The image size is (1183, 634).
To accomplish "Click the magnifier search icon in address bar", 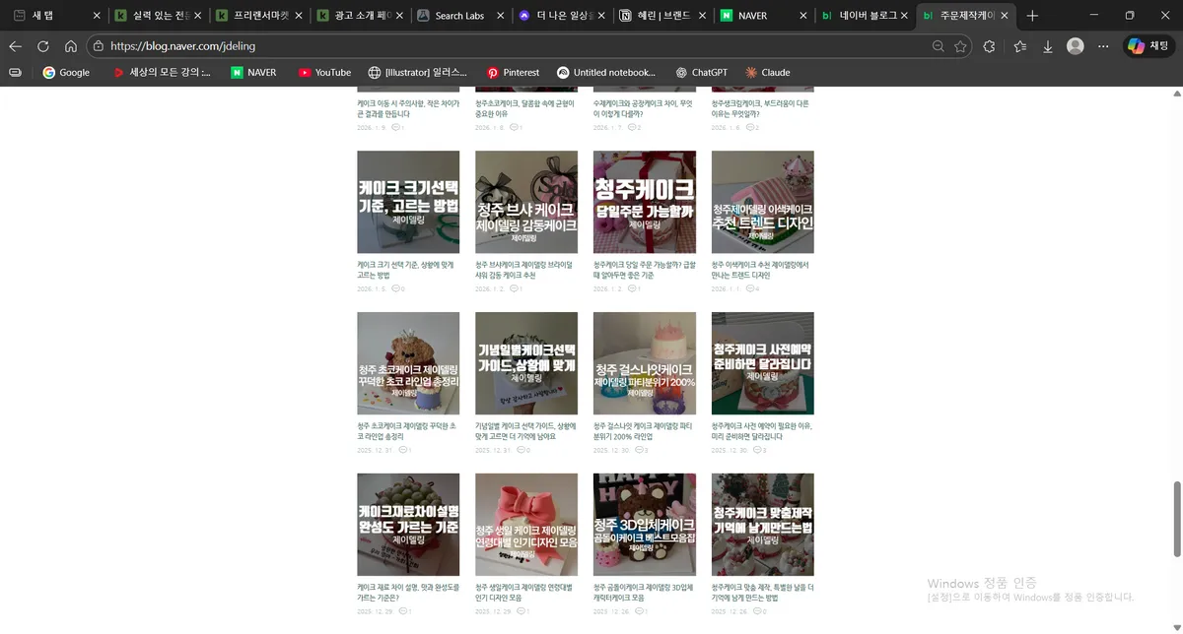I will [x=938, y=45].
